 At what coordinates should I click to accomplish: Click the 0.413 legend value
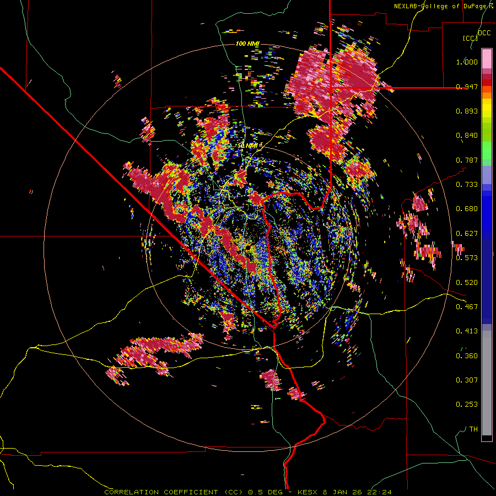tap(467, 331)
